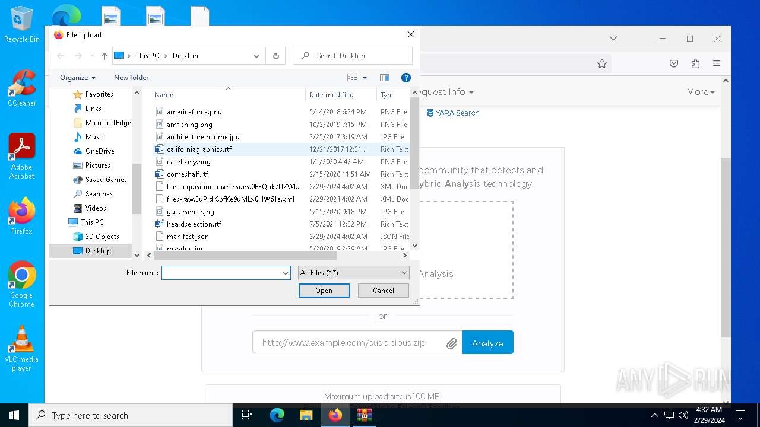
Task: Open recent locations dropdown arrow
Action: (x=91, y=56)
